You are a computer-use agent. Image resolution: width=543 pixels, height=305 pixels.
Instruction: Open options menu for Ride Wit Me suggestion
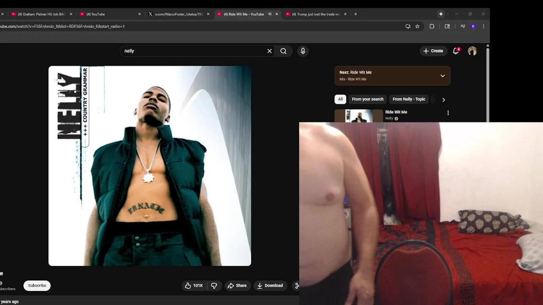pos(448,113)
